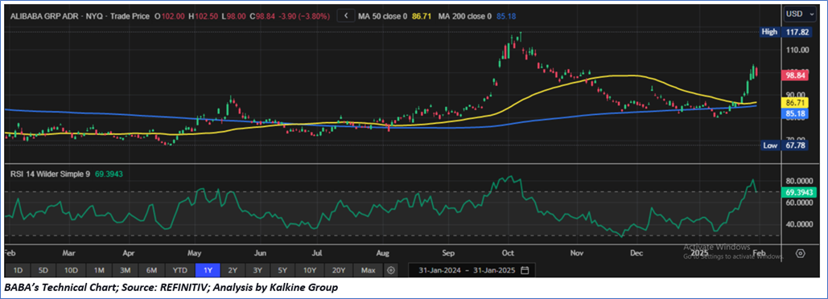Click the red 98.84 last price tag
Viewport: 828px width, 299px height.
(x=794, y=76)
